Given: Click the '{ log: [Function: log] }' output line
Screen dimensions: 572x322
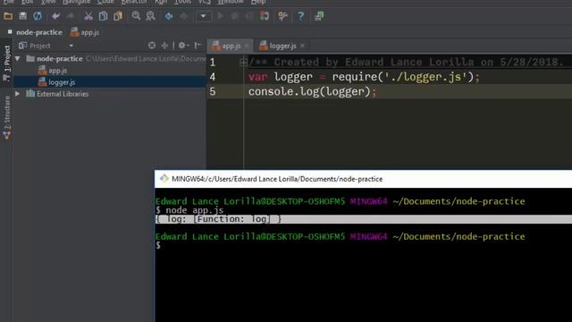Looking at the screenshot, I should (218, 219).
